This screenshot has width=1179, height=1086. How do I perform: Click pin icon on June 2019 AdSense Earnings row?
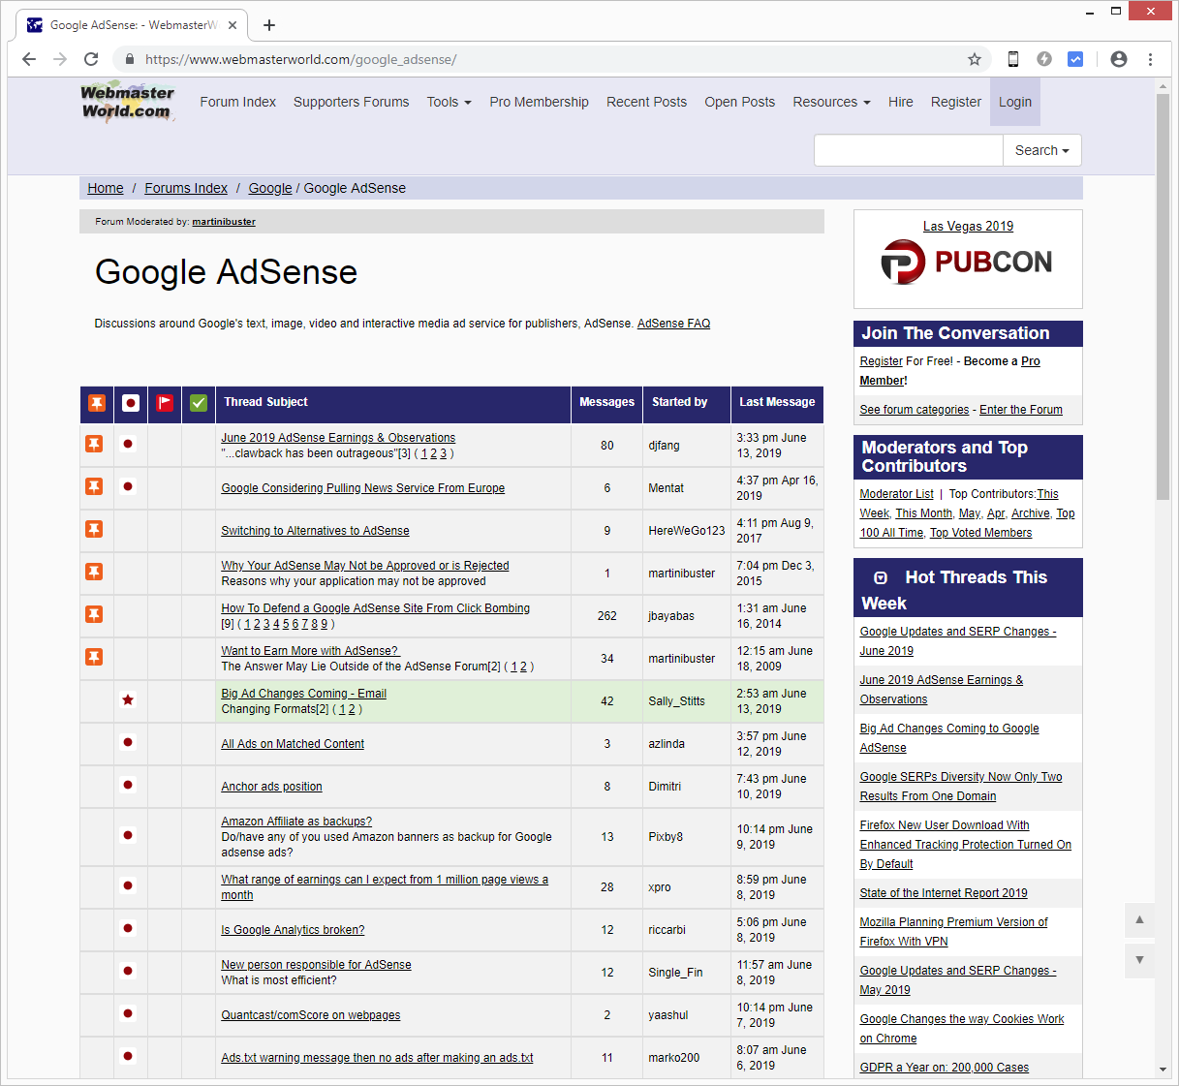(94, 444)
